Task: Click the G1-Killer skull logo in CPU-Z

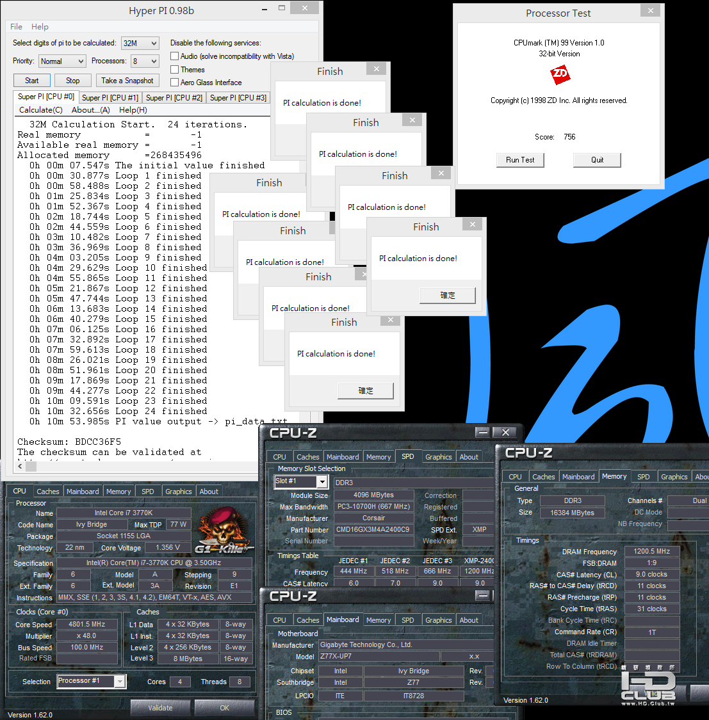Action: [x=224, y=529]
